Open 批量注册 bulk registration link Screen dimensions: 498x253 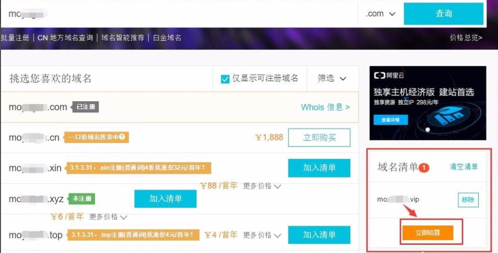tap(15, 37)
